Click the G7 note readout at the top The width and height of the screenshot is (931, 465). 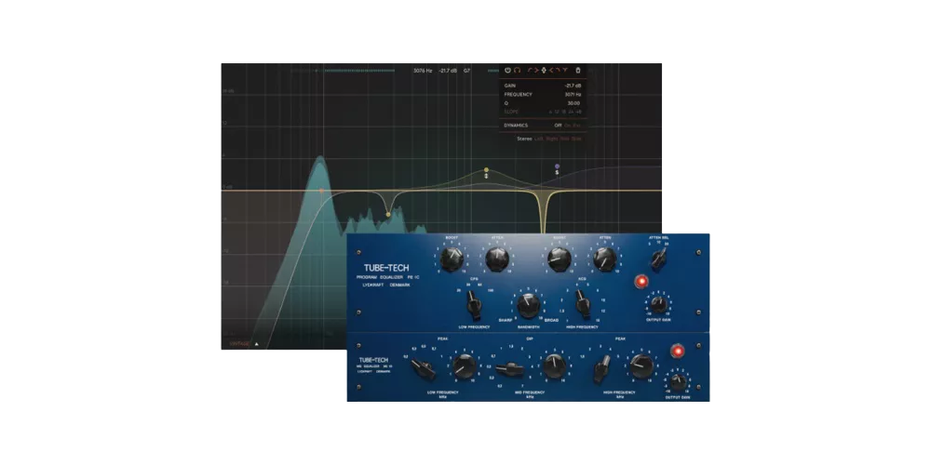[x=466, y=70]
